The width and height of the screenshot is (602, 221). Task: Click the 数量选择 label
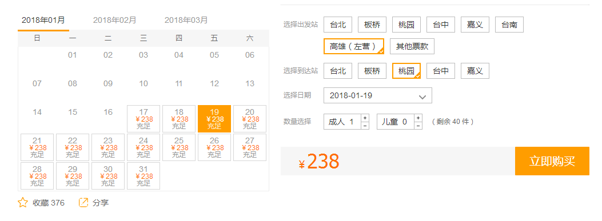click(x=297, y=122)
